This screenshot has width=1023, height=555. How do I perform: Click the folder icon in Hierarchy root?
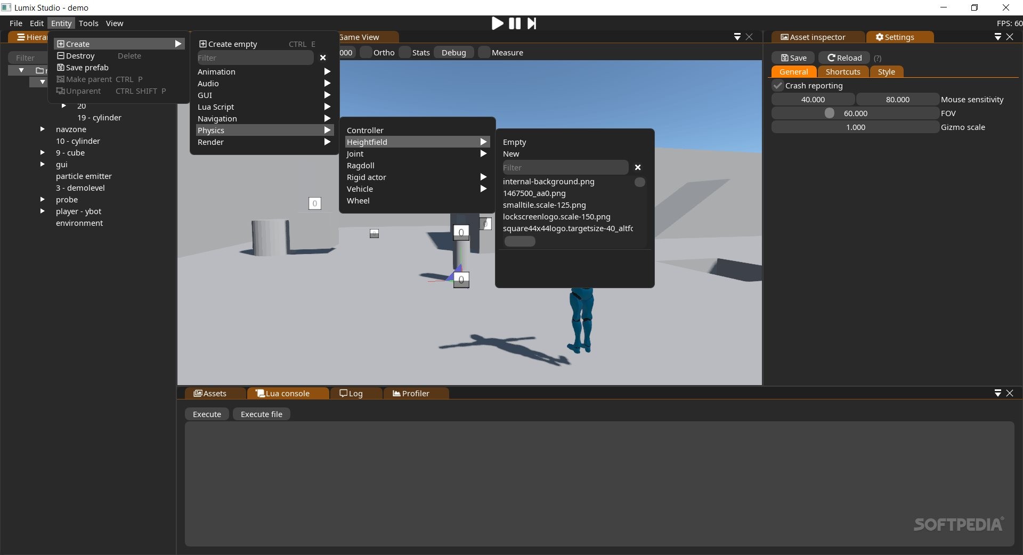(x=39, y=70)
